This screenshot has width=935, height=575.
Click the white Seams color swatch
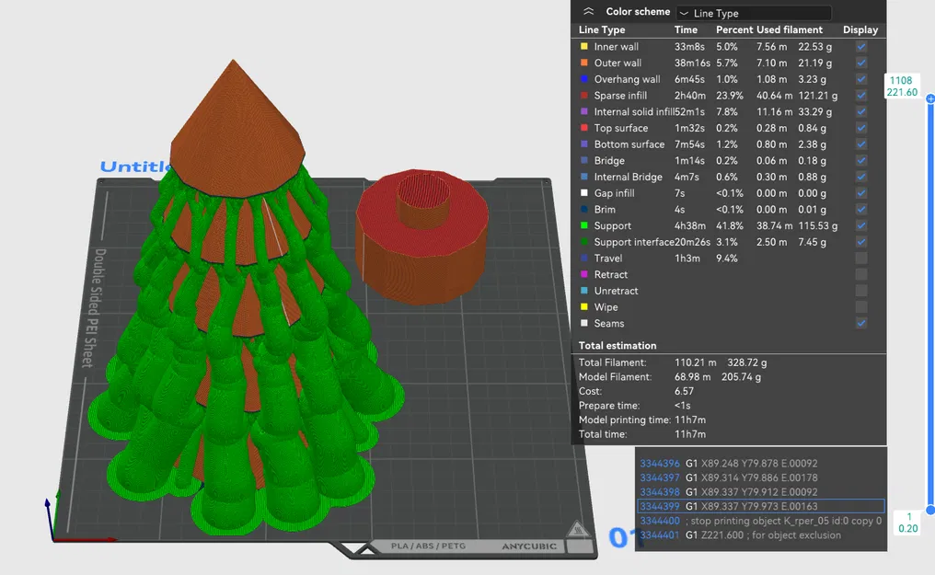(x=583, y=323)
